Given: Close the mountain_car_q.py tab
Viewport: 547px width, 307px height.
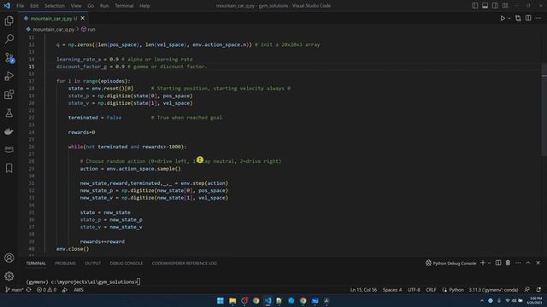Looking at the screenshot, I should pos(83,18).
